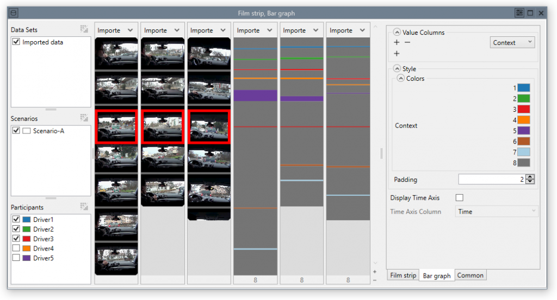The width and height of the screenshot is (557, 300).
Task: Click the select-all icon in Data Sets header
Action: pyautogui.click(x=84, y=29)
